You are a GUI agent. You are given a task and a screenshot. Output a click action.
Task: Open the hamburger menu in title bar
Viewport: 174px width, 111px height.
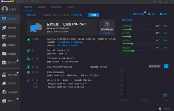tap(160, 1)
